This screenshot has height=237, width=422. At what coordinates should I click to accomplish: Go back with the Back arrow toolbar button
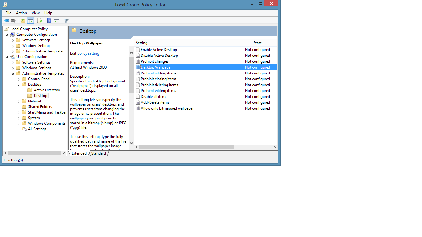pos(6,21)
